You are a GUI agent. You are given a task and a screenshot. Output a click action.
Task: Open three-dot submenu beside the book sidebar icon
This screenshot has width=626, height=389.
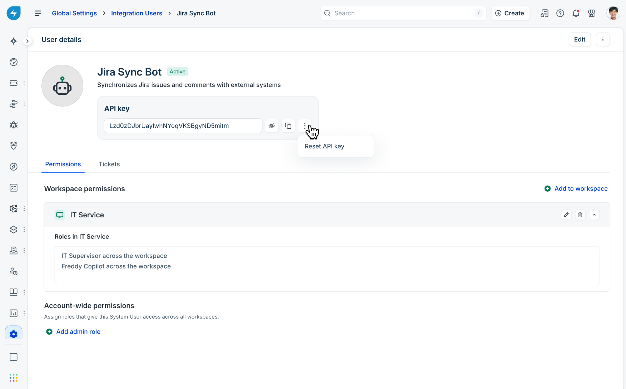click(24, 292)
